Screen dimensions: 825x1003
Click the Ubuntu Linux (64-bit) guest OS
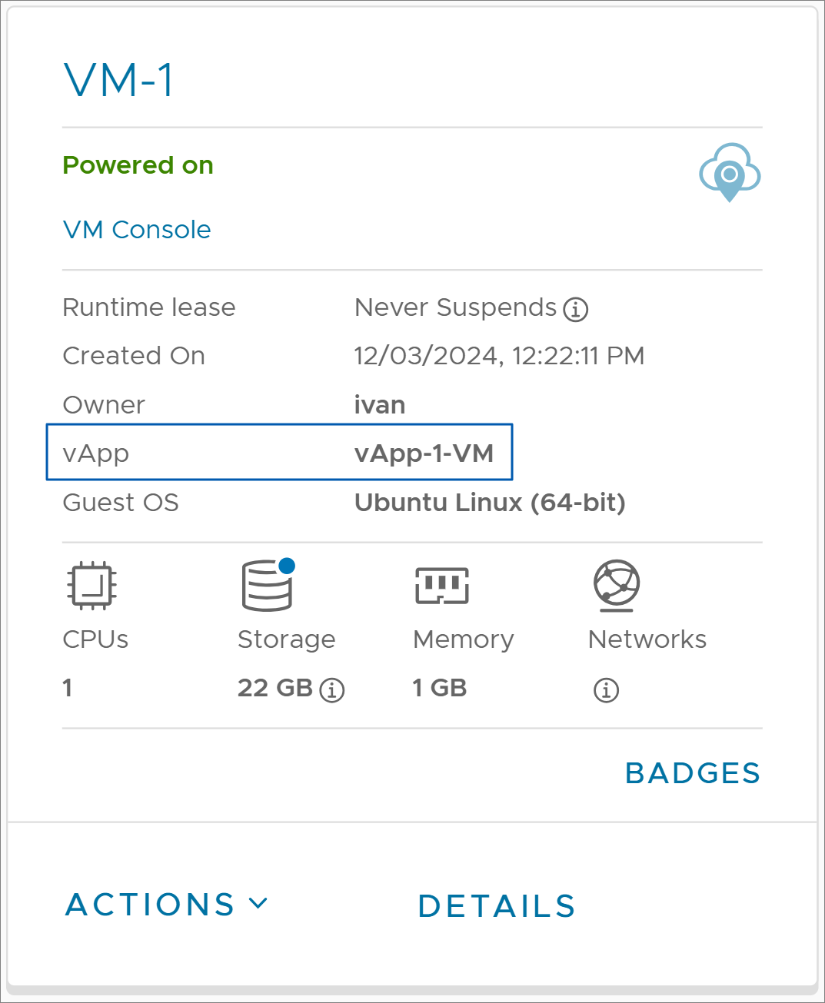pyautogui.click(x=490, y=503)
